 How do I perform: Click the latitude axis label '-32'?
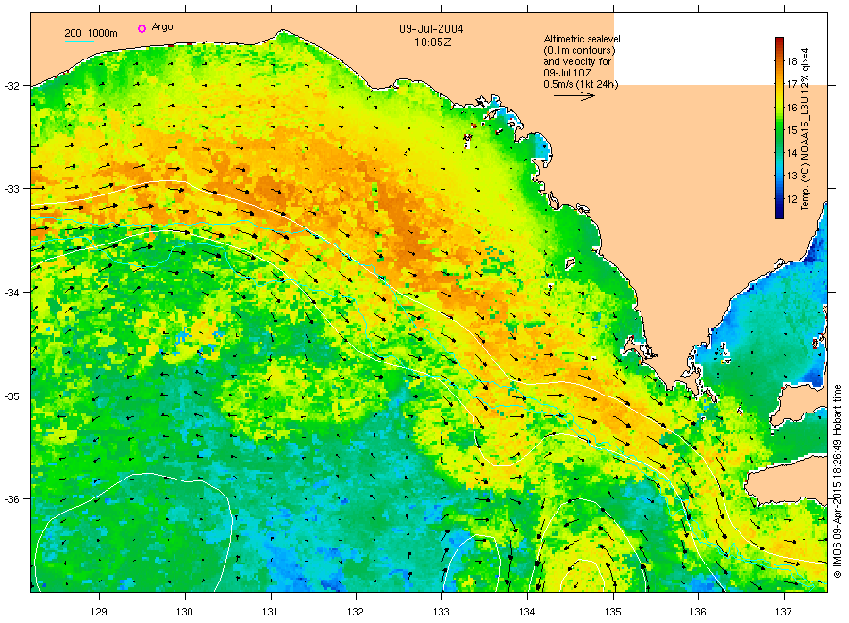click(11, 86)
